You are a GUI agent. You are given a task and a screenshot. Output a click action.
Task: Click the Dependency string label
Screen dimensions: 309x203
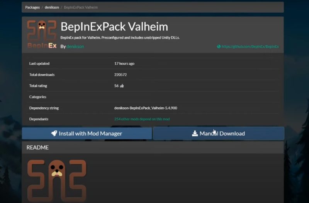click(44, 108)
